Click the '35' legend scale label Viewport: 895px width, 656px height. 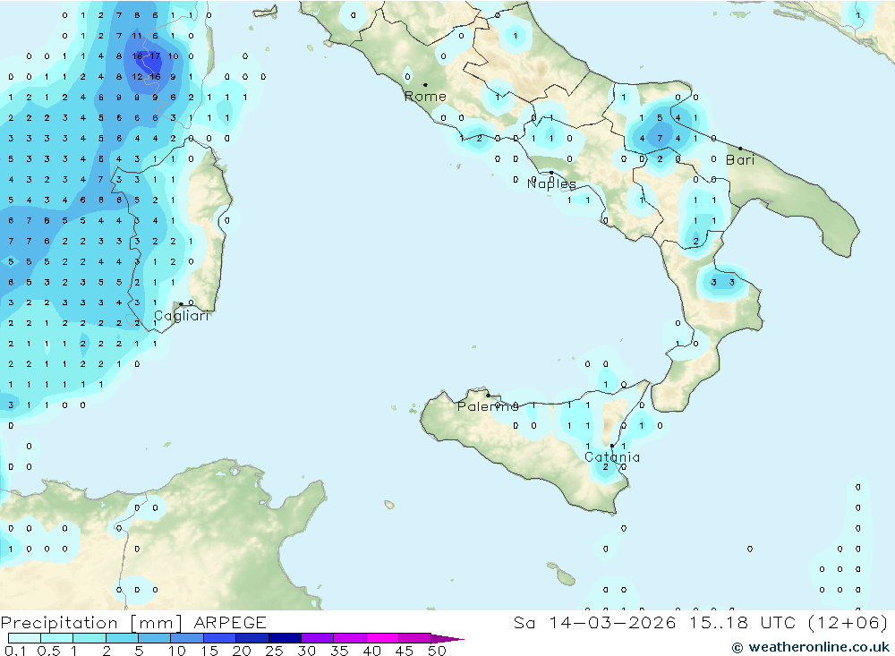(339, 651)
